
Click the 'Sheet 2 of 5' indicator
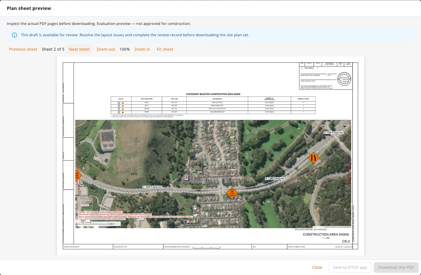click(x=53, y=49)
